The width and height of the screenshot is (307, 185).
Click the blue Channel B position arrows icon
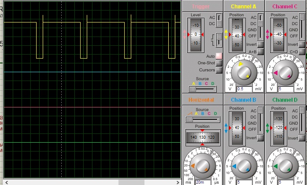226,128
